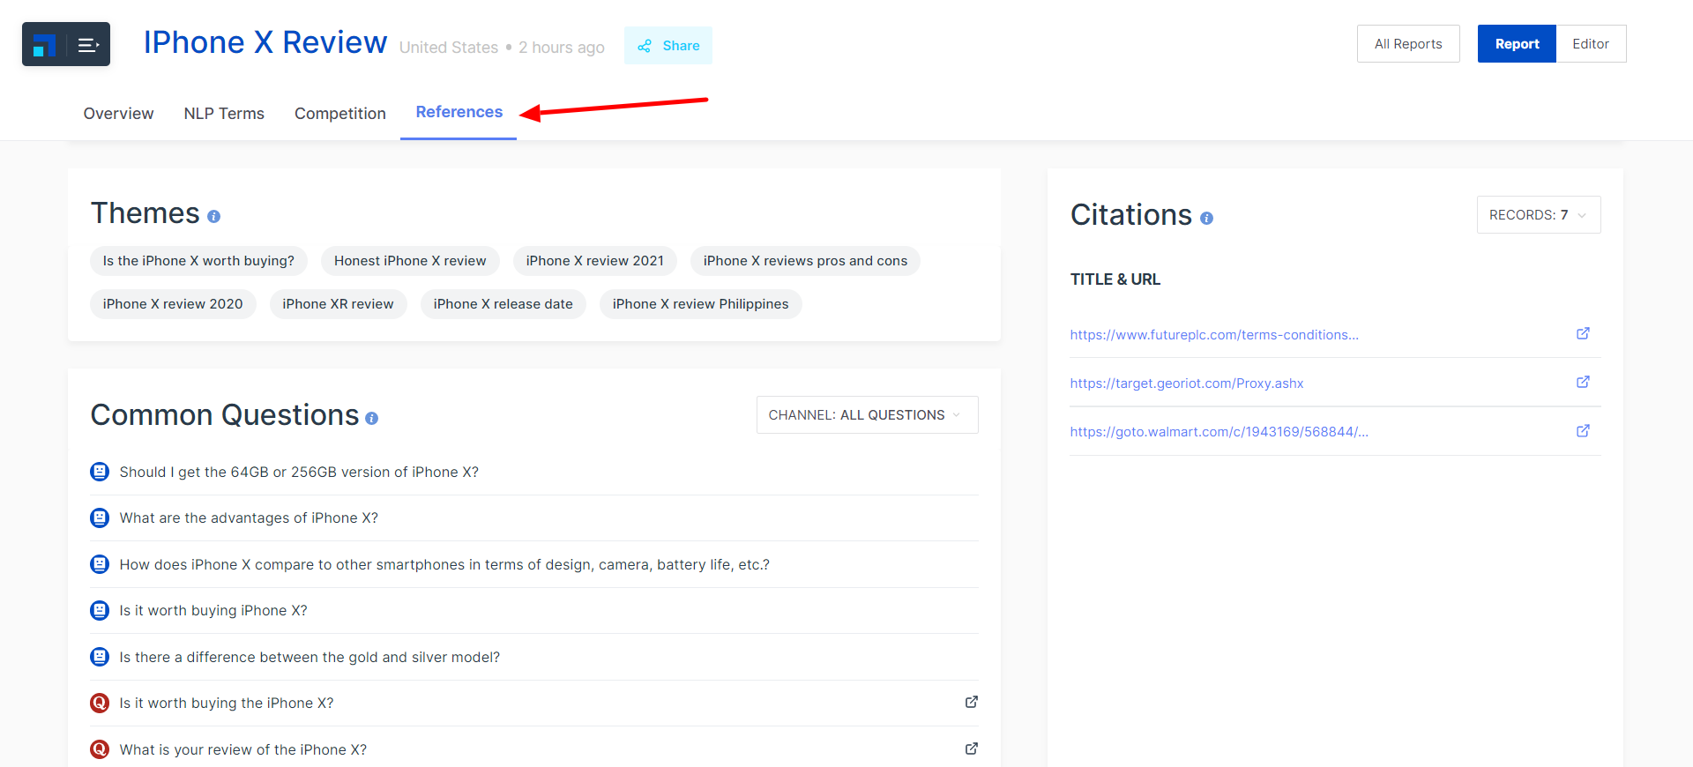
Task: Click the info icon next to Themes
Action: [x=213, y=217]
